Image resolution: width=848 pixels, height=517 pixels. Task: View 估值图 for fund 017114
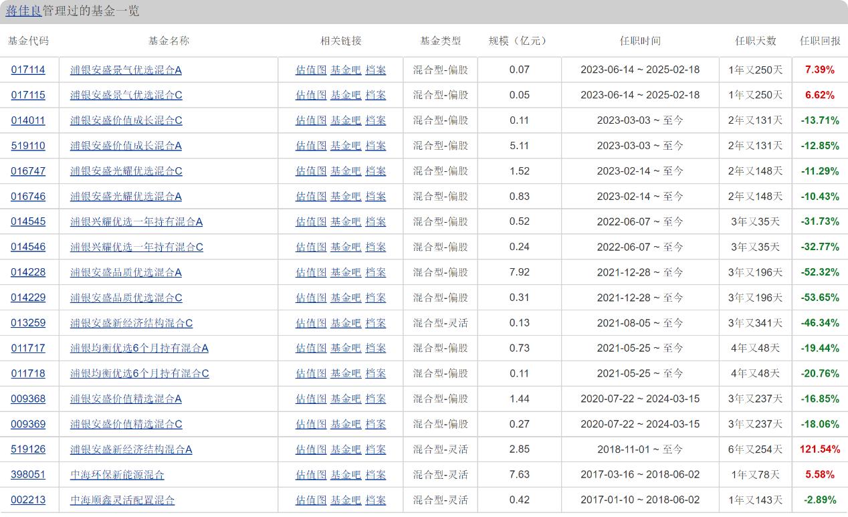(311, 70)
